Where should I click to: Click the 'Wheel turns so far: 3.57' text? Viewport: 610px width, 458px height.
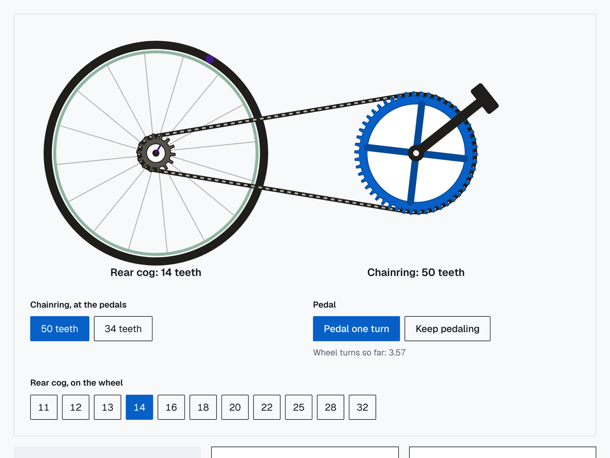click(359, 353)
